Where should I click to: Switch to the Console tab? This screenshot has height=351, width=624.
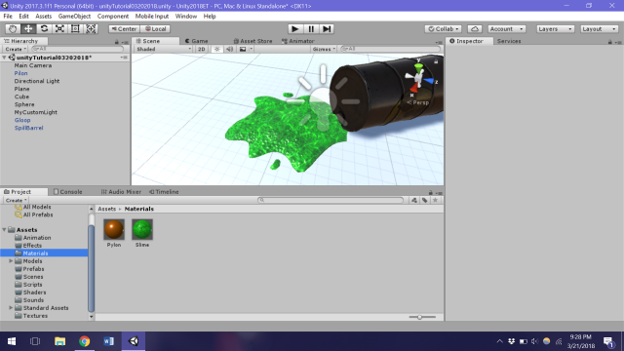(67, 192)
